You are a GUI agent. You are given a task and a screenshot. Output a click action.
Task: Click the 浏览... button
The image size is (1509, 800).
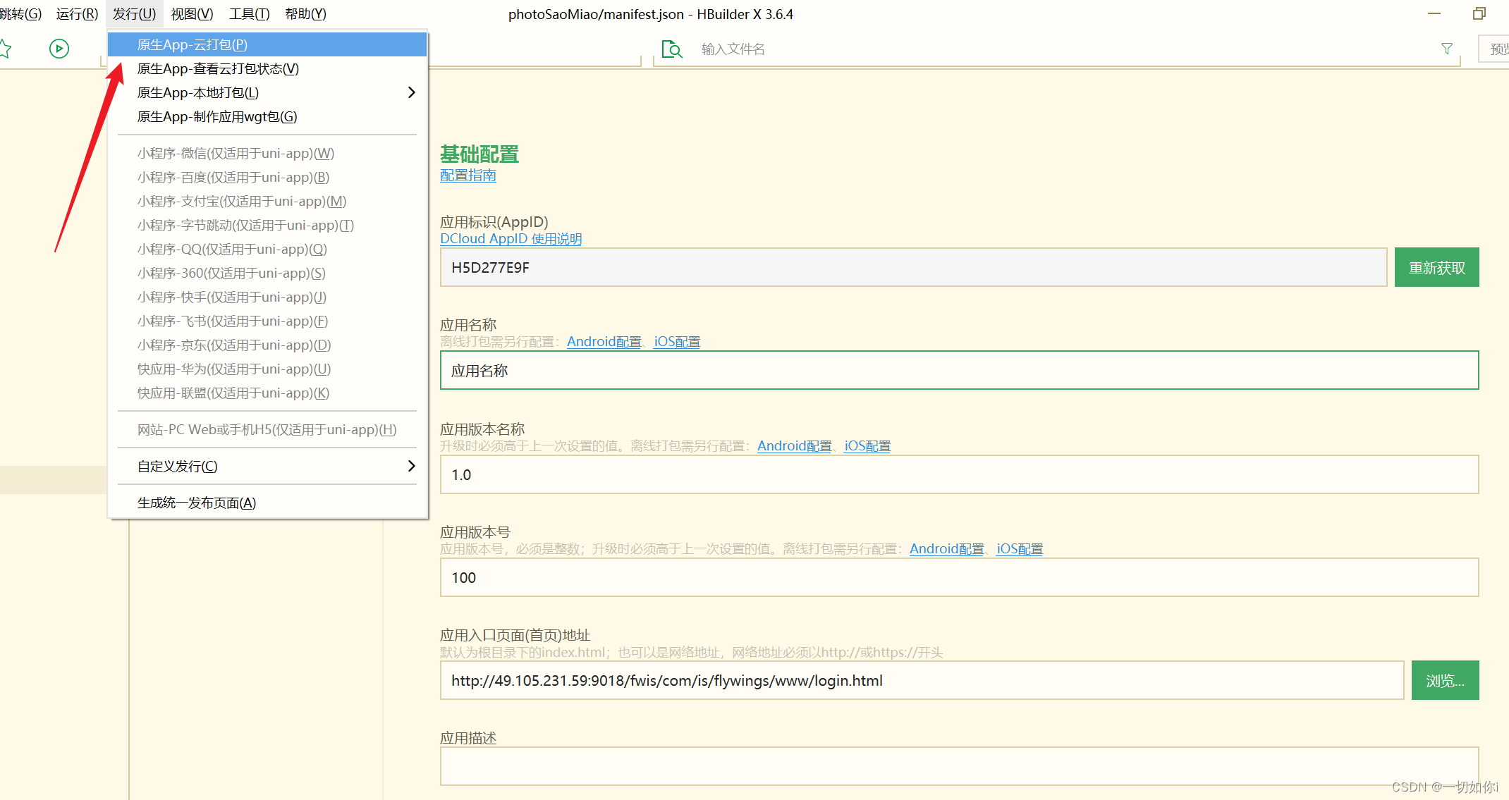tap(1445, 680)
